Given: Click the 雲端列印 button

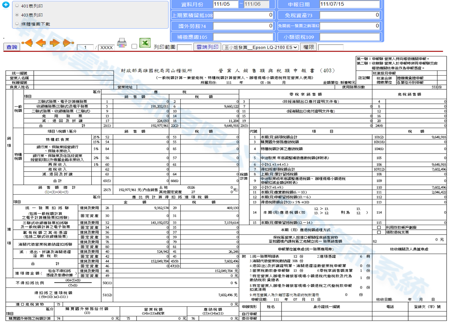Looking at the screenshot, I should click(x=207, y=47).
